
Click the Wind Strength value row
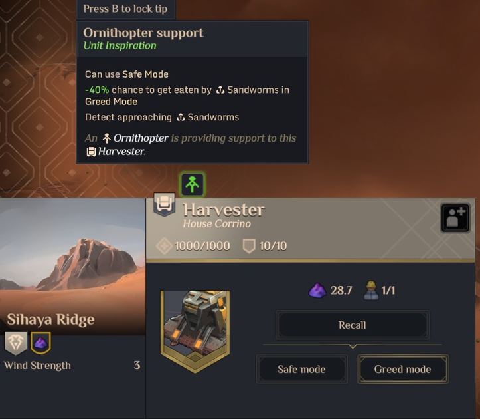point(72,366)
